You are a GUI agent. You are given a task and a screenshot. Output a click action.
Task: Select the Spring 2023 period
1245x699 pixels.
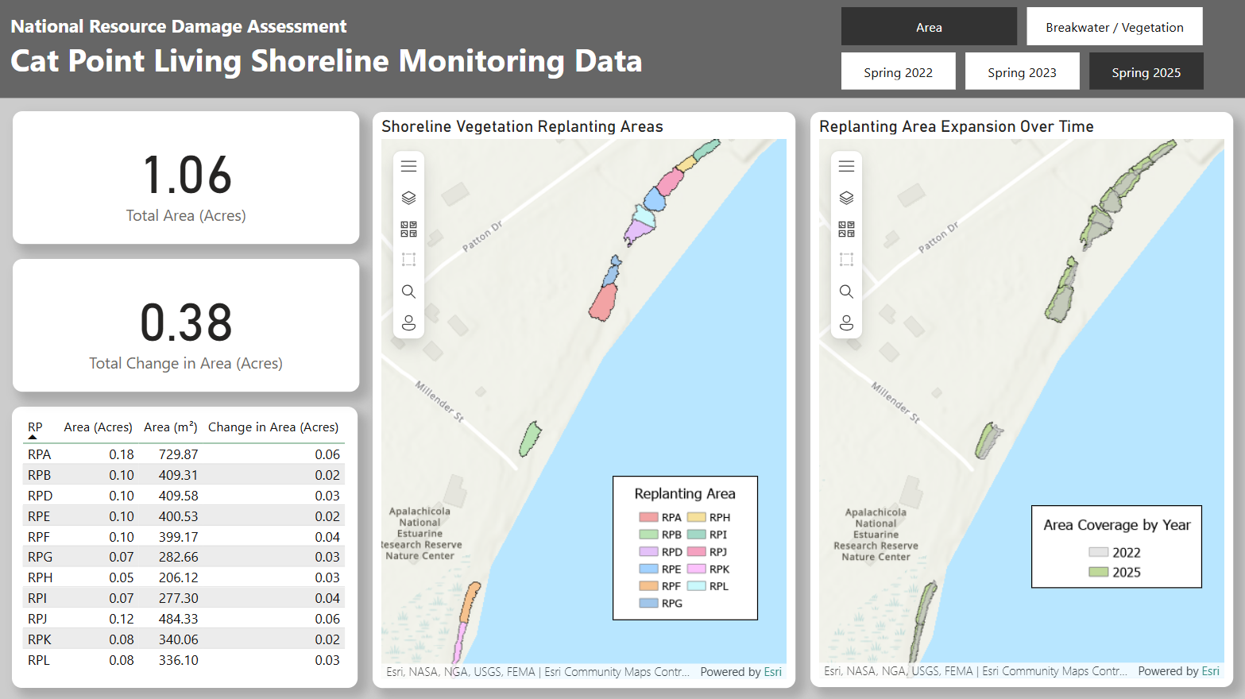coord(1022,71)
